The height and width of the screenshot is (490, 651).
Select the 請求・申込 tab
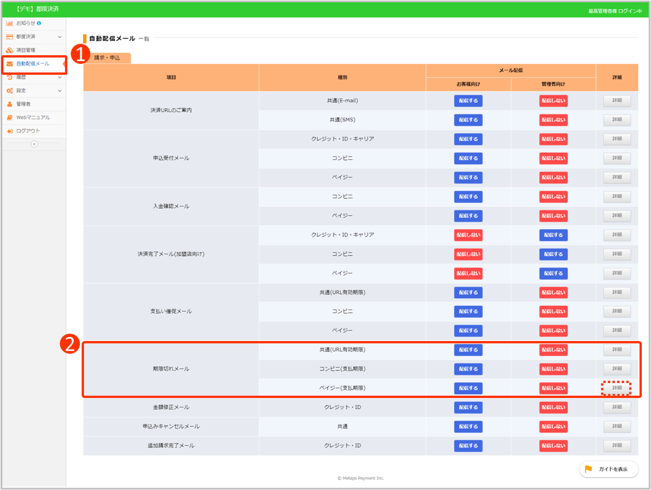coord(107,58)
